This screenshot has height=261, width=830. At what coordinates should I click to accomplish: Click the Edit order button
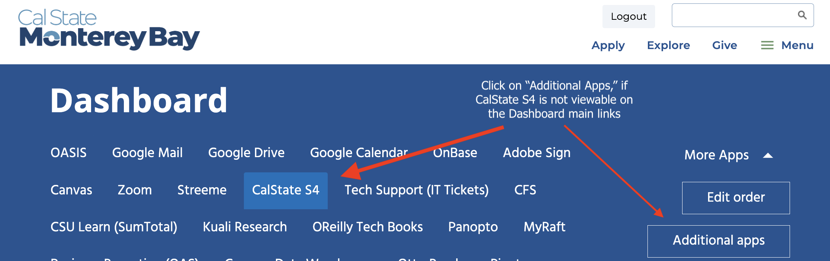tap(735, 197)
